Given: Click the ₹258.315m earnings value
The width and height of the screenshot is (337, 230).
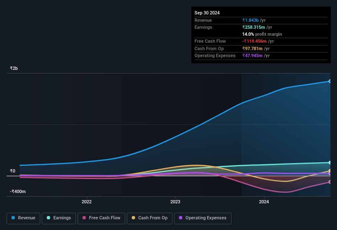Looking at the screenshot, I should pyautogui.click(x=254, y=27).
